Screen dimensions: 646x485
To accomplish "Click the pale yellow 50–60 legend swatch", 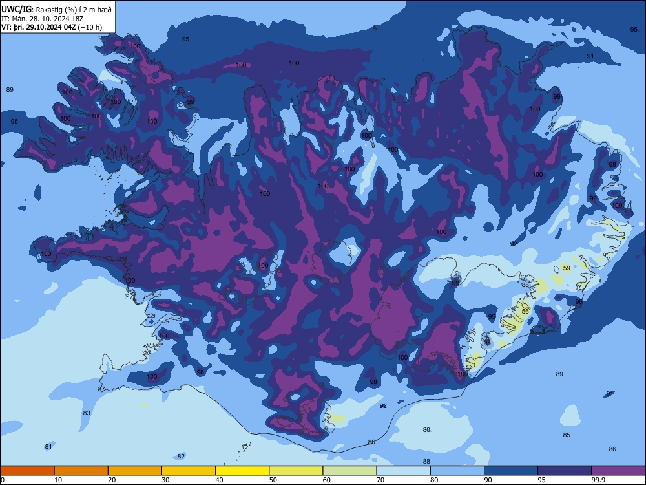I will 296,471.
